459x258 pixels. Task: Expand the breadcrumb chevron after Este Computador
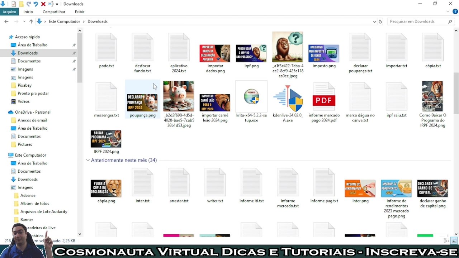pyautogui.click(x=84, y=21)
